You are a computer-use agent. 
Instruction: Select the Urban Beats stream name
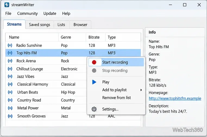click(28, 92)
